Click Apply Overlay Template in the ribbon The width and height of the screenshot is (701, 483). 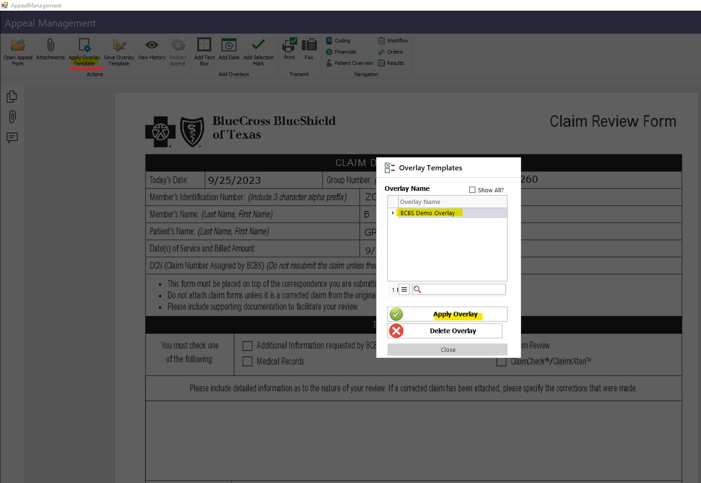(84, 52)
